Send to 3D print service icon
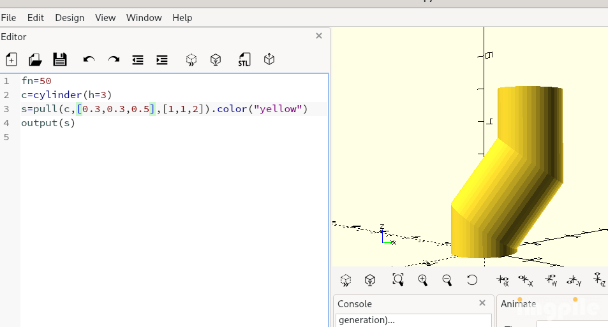608x327 pixels. coord(269,59)
